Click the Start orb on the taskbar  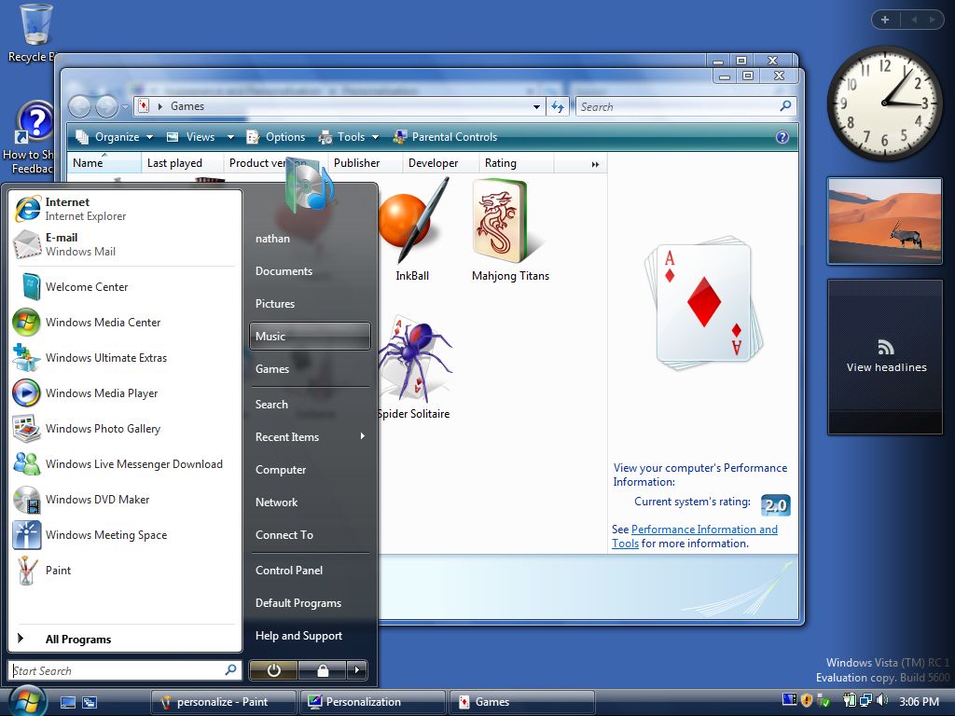tap(27, 701)
